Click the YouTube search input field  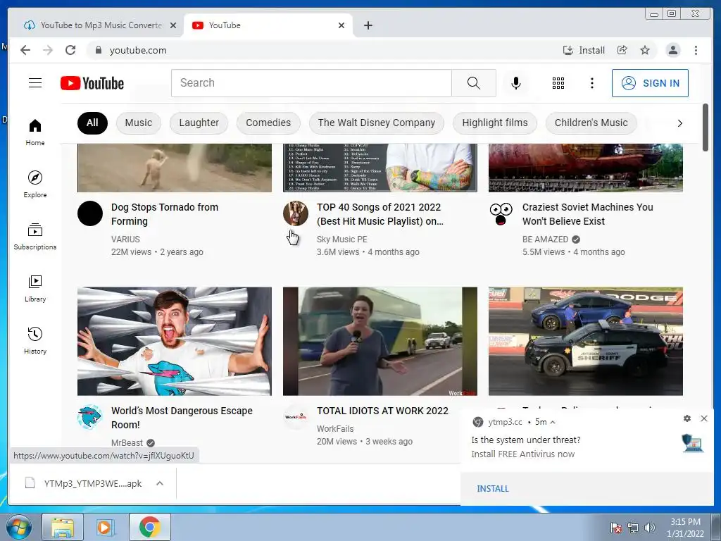point(311,83)
